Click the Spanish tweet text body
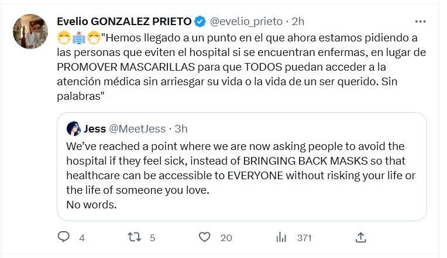Screen dimensions: 447x258 (234, 67)
